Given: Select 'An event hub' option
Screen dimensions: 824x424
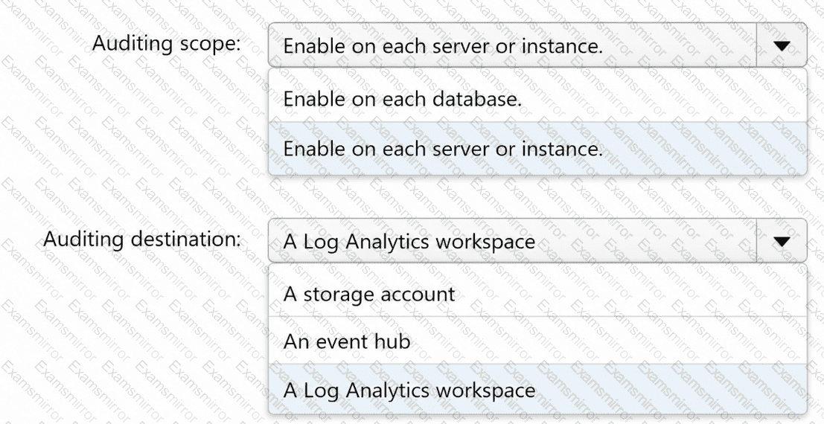Looking at the screenshot, I should (x=537, y=341).
